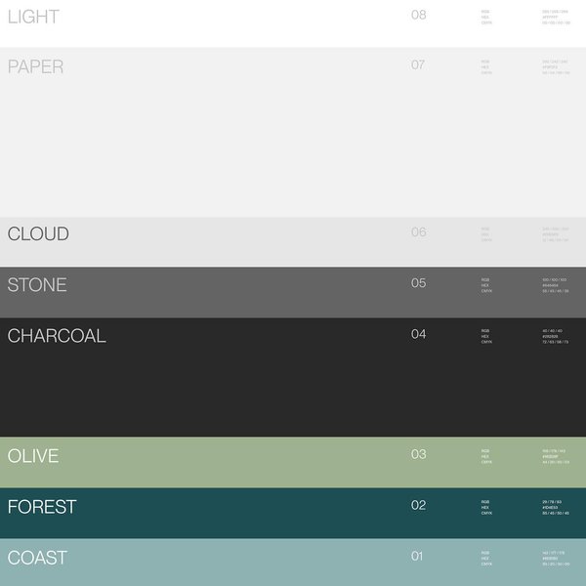Screen dimensions: 586x586
Task: Click the RGB HEX CMYK labels on Stone
Action: tap(486, 285)
